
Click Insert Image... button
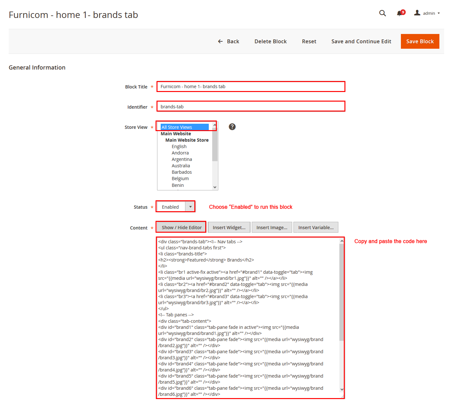point(272,228)
